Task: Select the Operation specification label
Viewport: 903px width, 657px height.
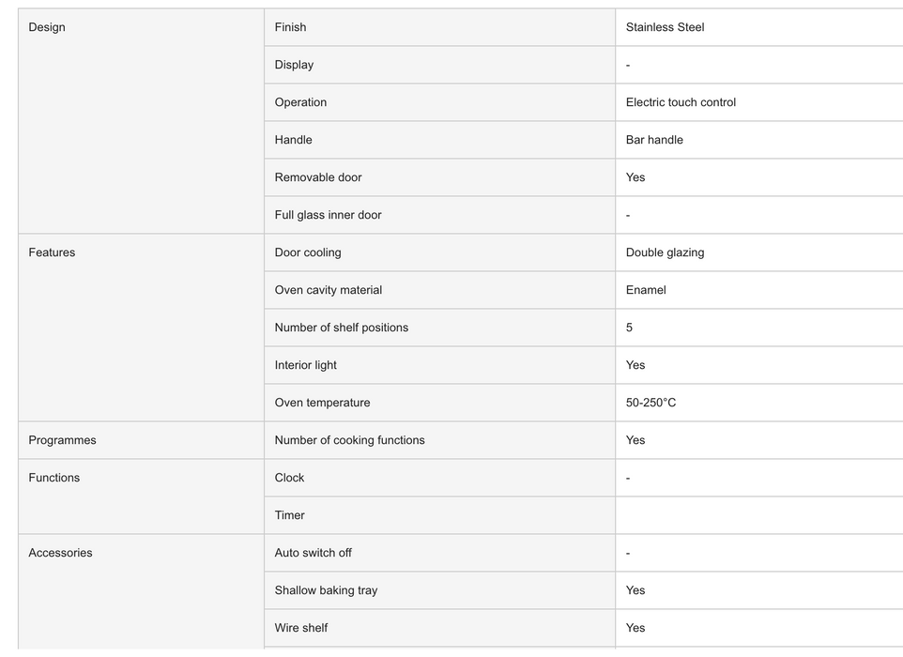Action: click(x=300, y=102)
